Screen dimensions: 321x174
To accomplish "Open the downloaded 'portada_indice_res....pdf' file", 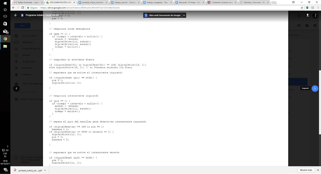I will 28,170.
